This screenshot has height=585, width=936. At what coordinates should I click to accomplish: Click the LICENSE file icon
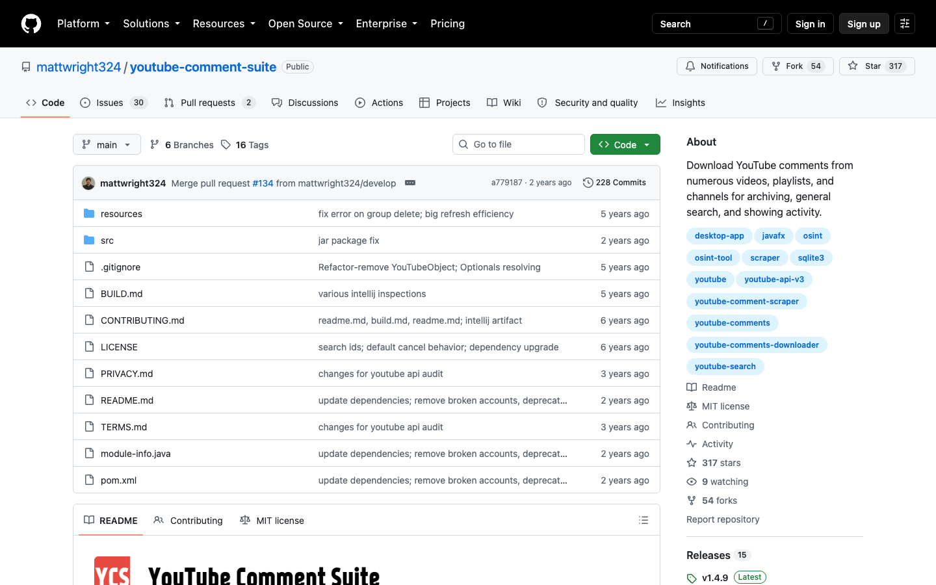pos(89,346)
